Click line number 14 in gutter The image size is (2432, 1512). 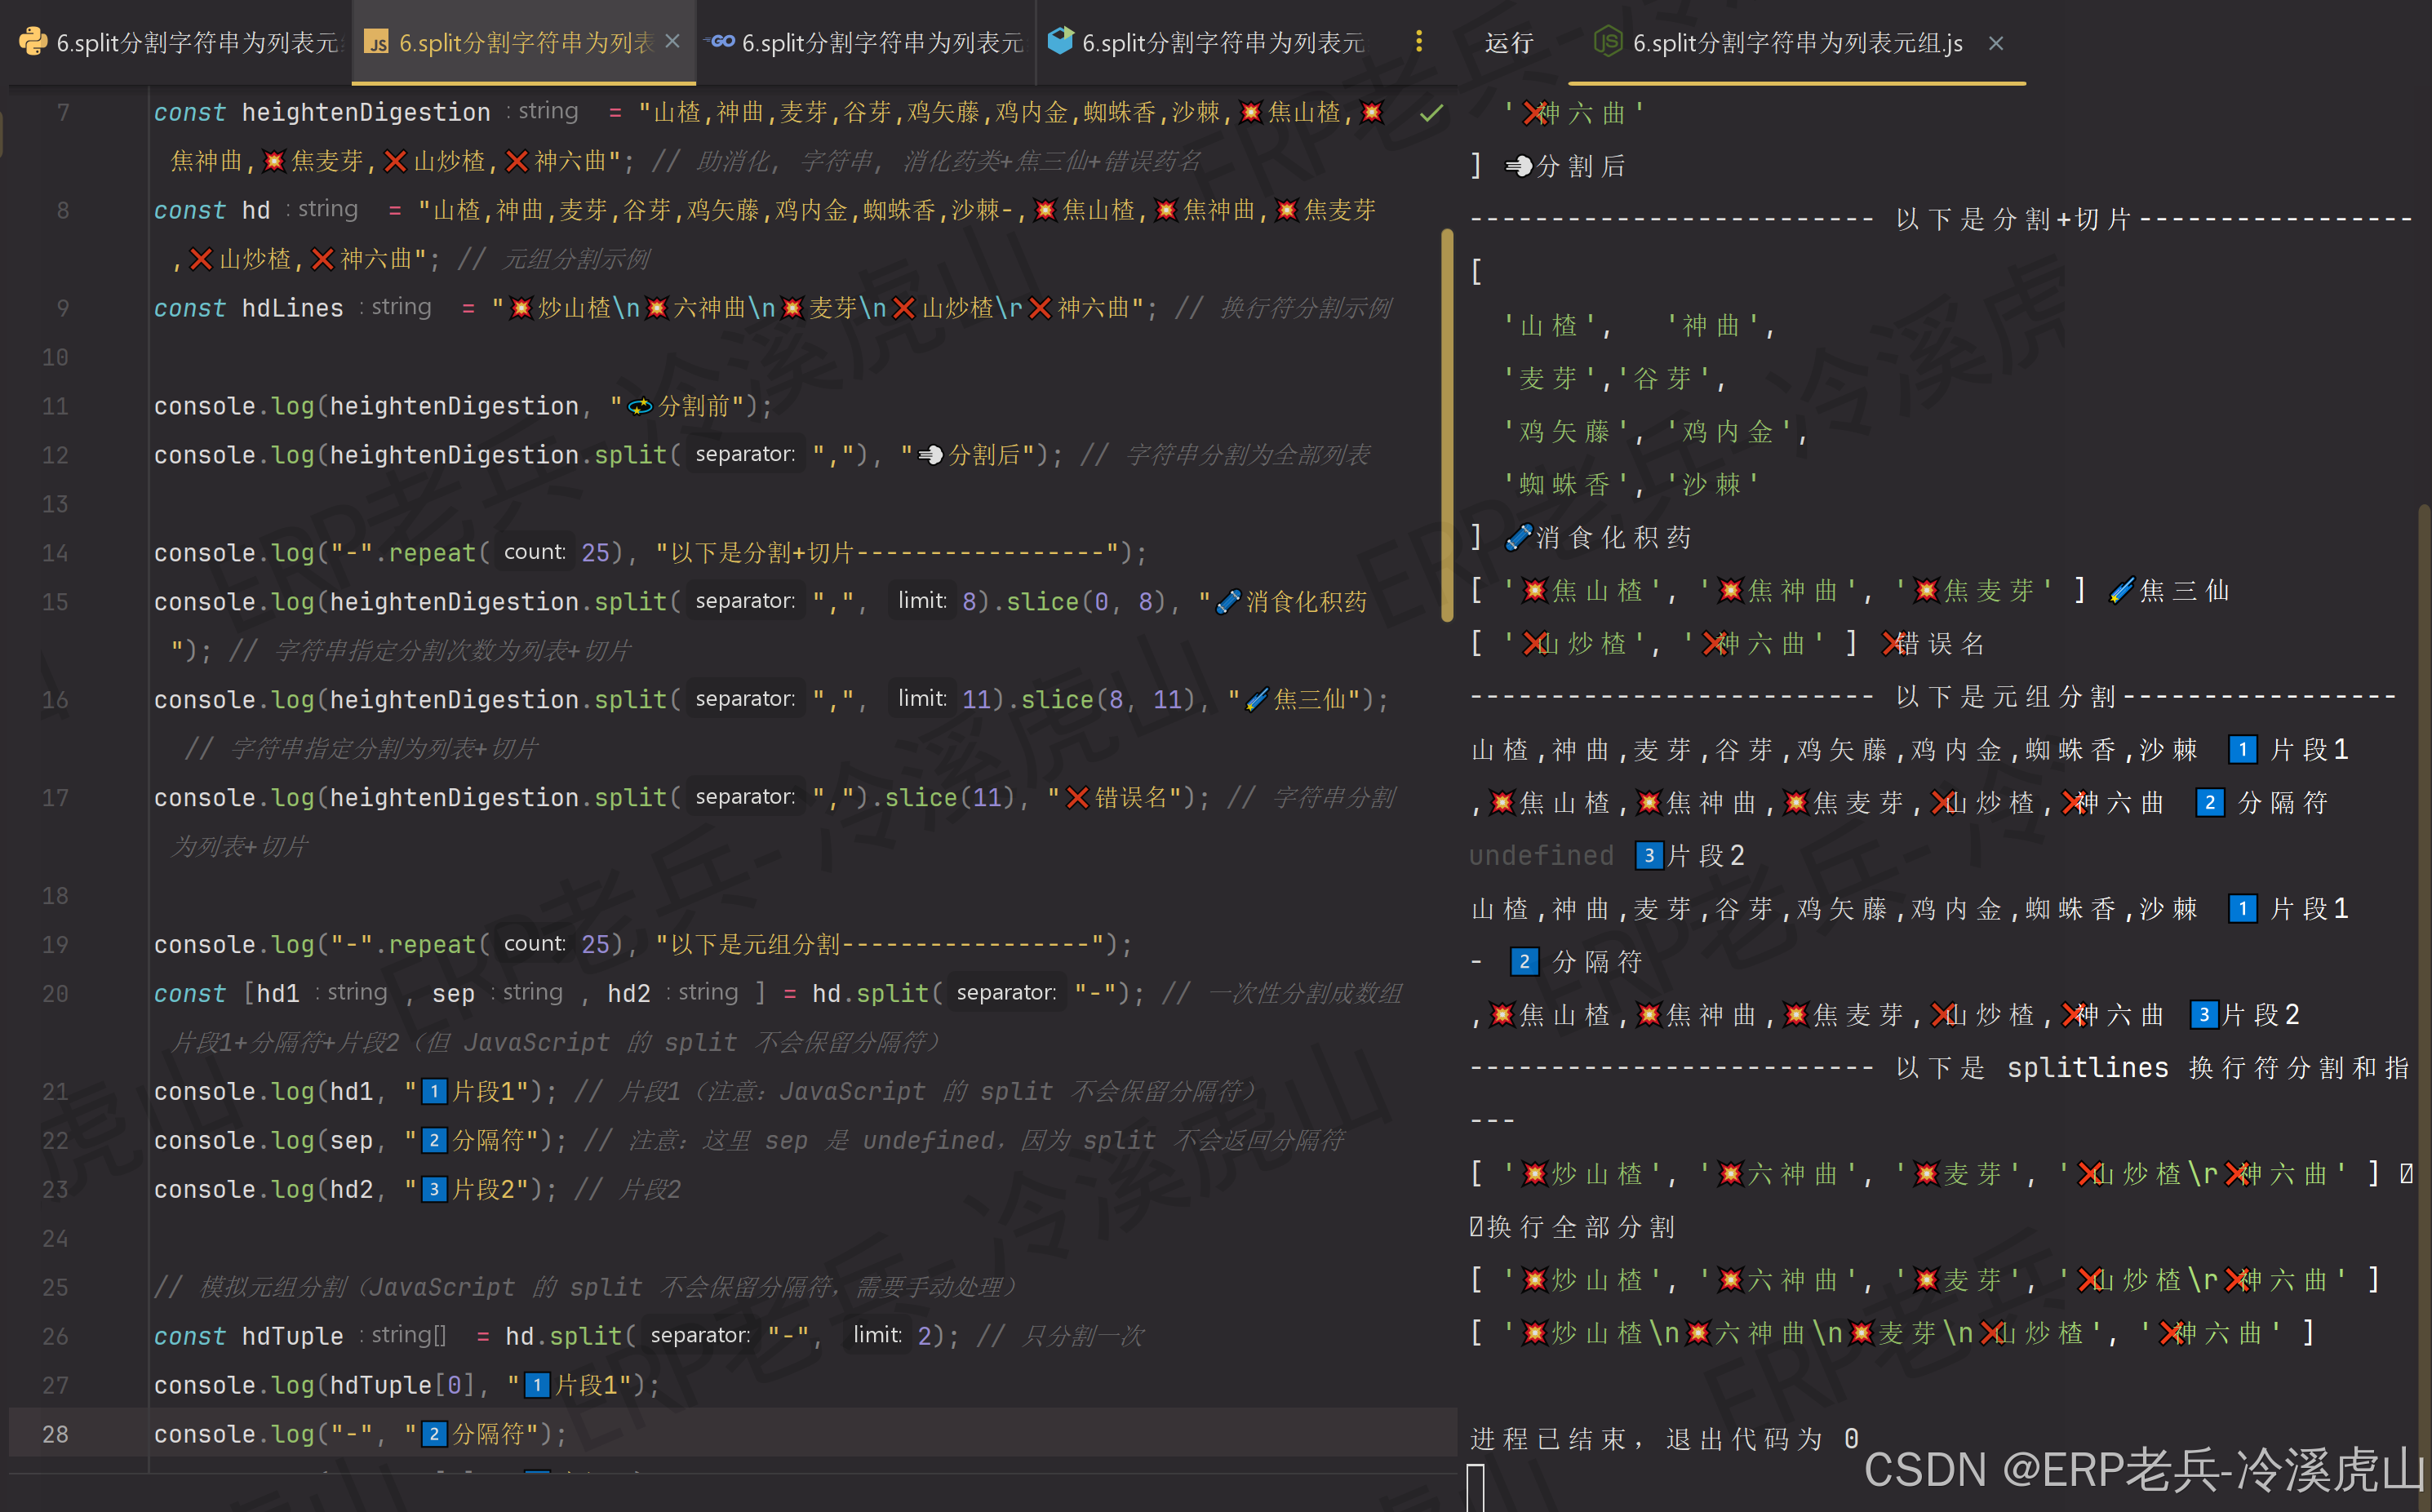[55, 552]
